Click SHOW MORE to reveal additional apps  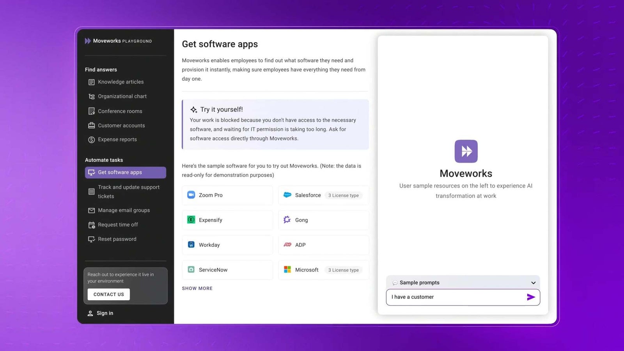(x=197, y=288)
